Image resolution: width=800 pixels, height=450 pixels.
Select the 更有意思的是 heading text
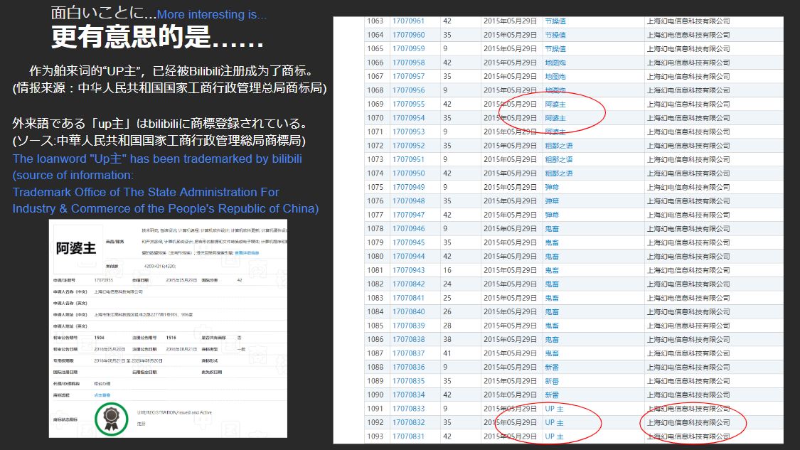click(x=158, y=37)
